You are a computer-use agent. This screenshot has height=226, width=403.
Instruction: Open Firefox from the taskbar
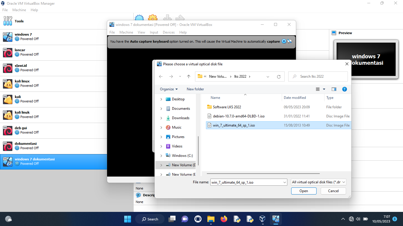click(x=224, y=219)
